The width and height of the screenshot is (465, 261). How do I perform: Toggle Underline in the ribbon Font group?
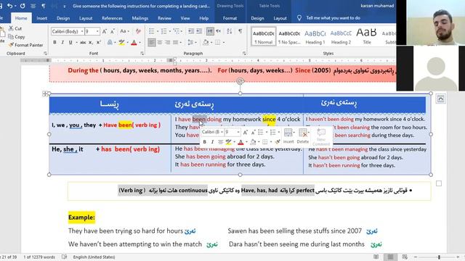click(x=70, y=43)
